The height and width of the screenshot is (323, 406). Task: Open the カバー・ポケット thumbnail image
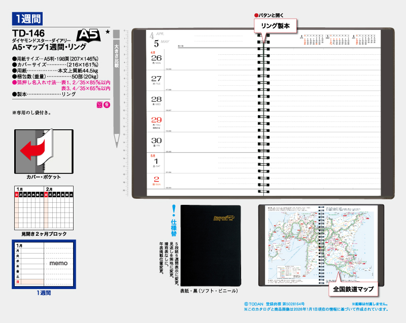[44, 152]
